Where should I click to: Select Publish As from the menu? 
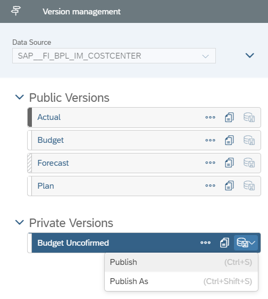point(181,281)
